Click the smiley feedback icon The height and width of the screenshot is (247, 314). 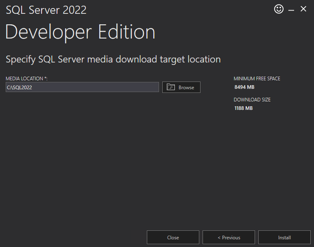tap(279, 9)
